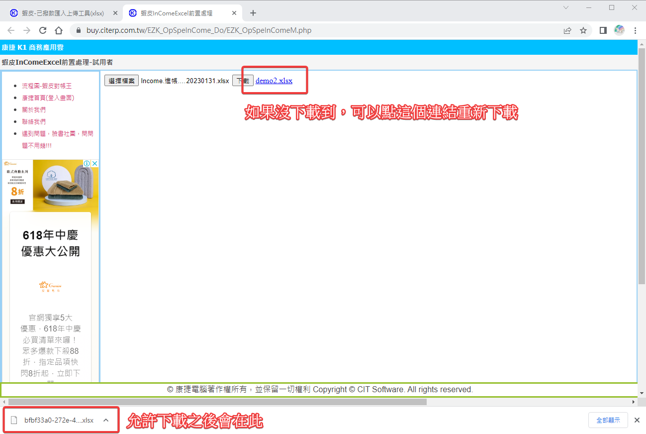
Task: Open 流程圖-蝦皮對帳王 sidebar link
Action: tap(47, 86)
